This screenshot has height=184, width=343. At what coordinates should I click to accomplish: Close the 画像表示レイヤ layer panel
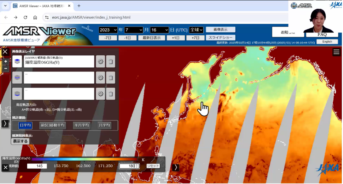point(5,52)
